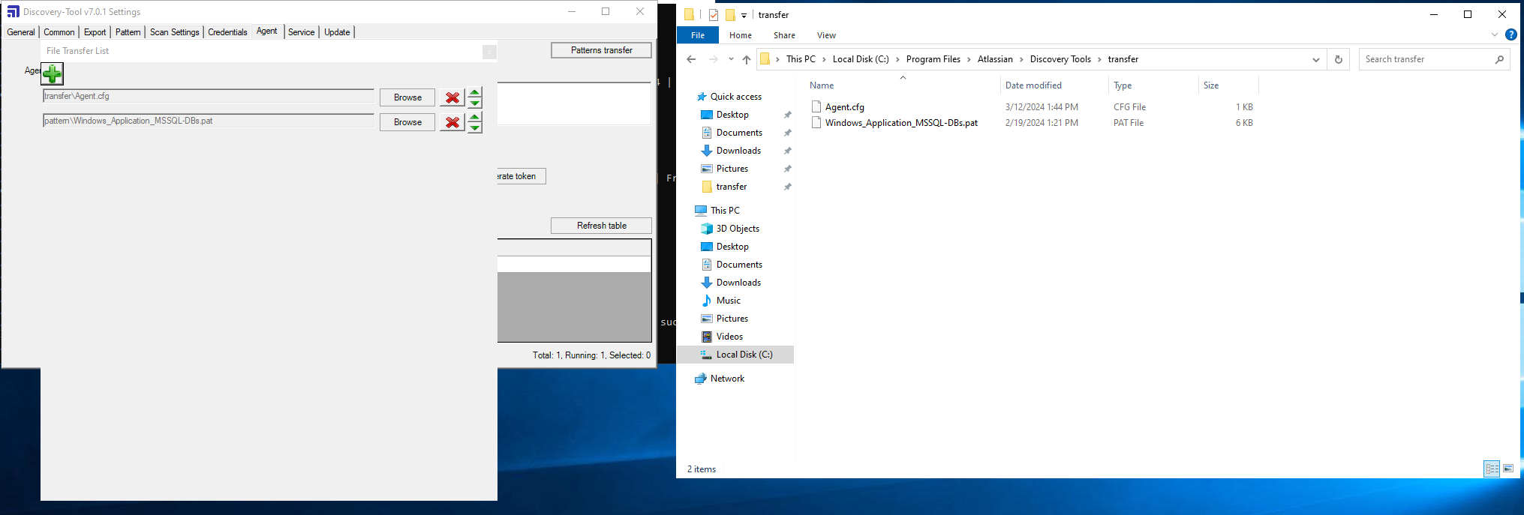The image size is (1524, 515).
Task: Click the transfer\Agent.cfg path field
Action: pos(209,96)
